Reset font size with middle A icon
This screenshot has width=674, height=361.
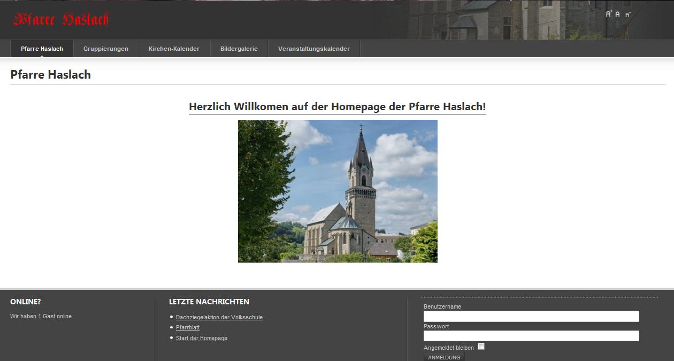617,14
